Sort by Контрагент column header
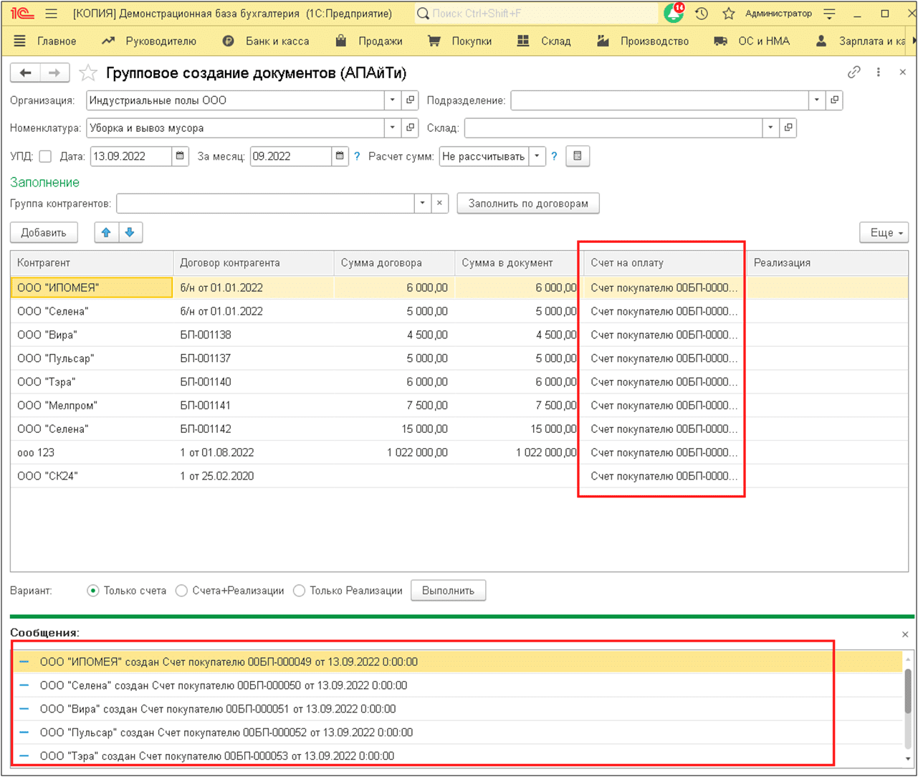Screen dimensions: 918x777 tap(92, 263)
